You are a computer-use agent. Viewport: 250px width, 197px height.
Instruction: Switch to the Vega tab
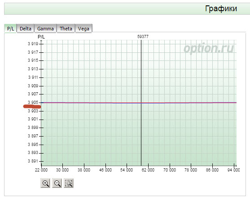tap(83, 29)
